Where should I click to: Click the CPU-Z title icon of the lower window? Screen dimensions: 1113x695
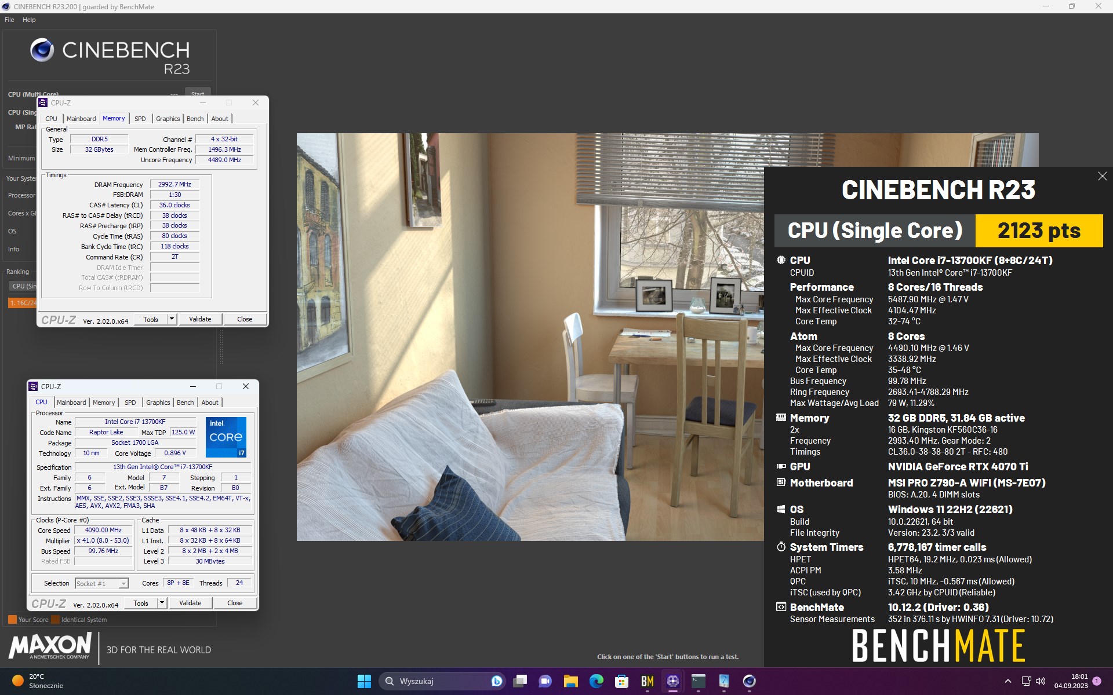34,386
